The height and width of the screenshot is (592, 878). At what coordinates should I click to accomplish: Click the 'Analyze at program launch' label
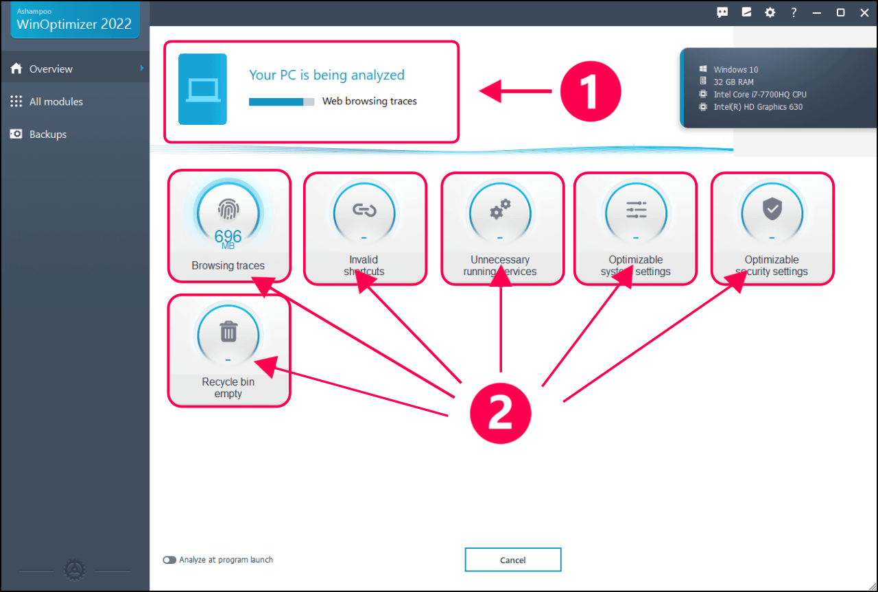pyautogui.click(x=226, y=560)
